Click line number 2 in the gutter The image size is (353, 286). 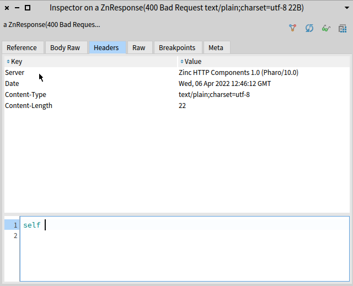click(x=15, y=236)
